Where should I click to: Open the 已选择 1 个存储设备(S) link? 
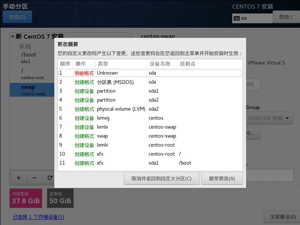coord(39,217)
